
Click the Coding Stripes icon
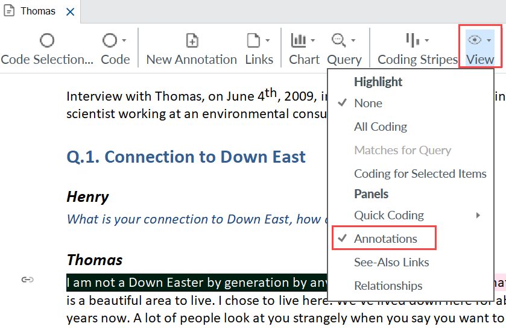[x=413, y=40]
